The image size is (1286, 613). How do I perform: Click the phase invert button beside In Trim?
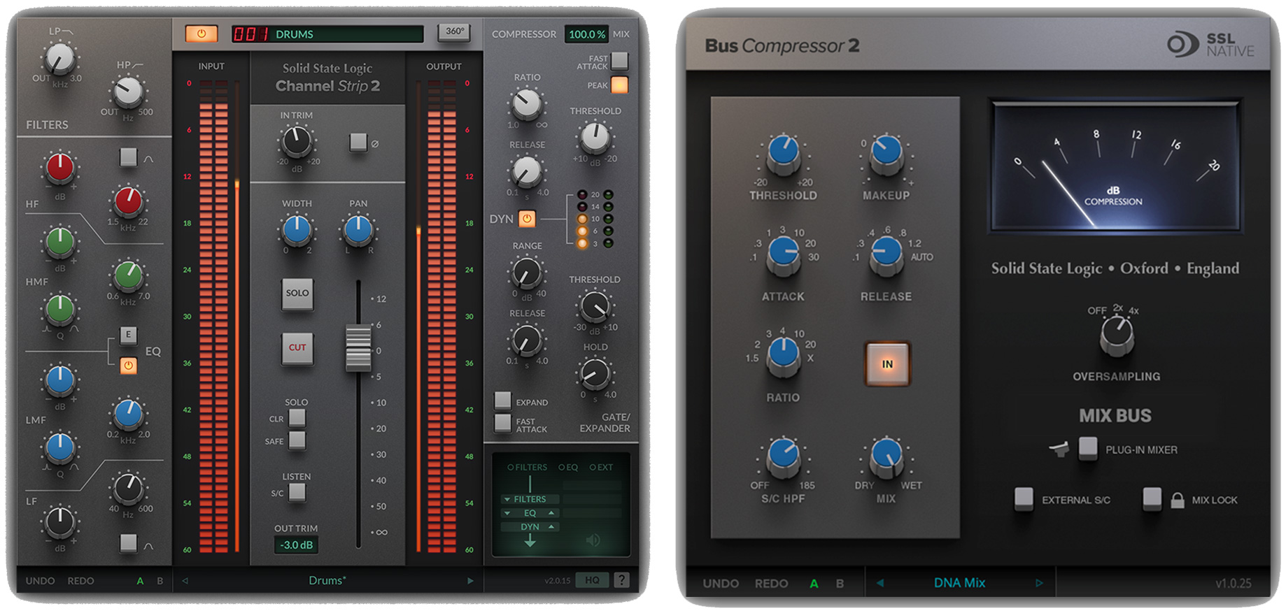(x=358, y=143)
